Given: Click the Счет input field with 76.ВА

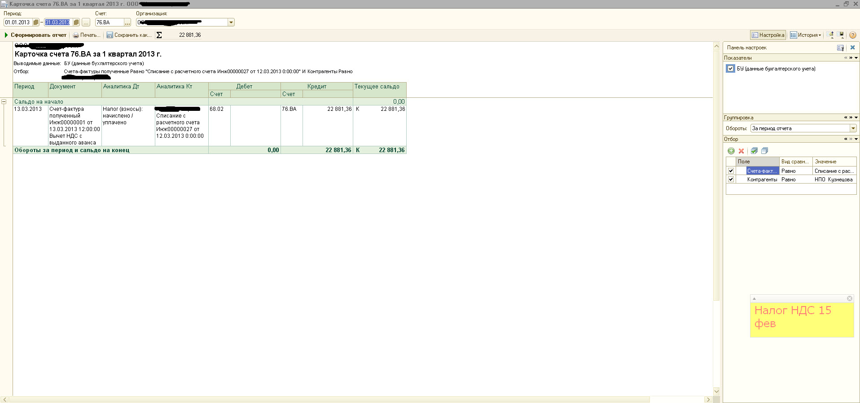Looking at the screenshot, I should (x=109, y=22).
